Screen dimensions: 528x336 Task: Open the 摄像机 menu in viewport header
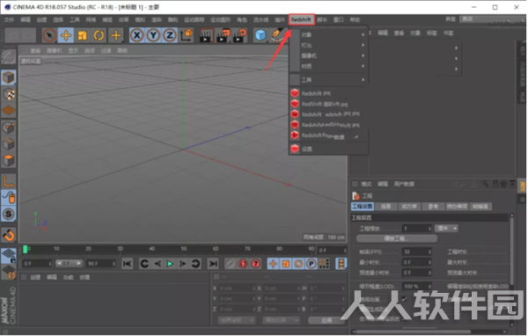tap(55, 50)
